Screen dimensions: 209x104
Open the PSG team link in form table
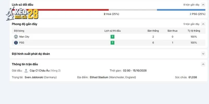(x=22, y=43)
